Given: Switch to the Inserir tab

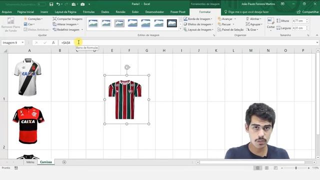Looking at the screenshot, I should [44, 12].
